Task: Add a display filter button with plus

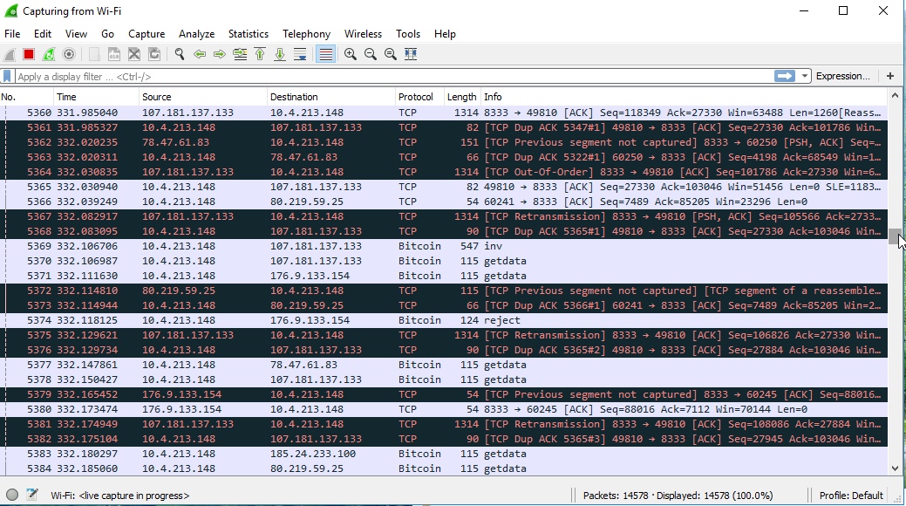Action: coord(889,76)
